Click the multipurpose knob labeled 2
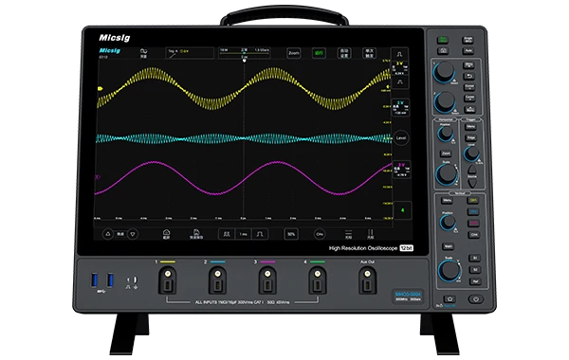The width and height of the screenshot is (569, 360). pos(445,101)
